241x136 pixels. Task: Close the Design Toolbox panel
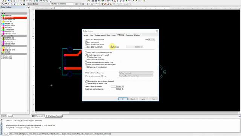29,7
